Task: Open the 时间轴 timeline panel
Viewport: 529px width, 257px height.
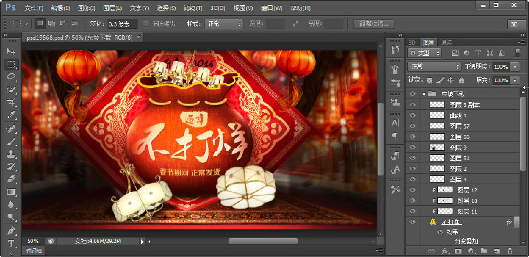Action: click(x=34, y=251)
